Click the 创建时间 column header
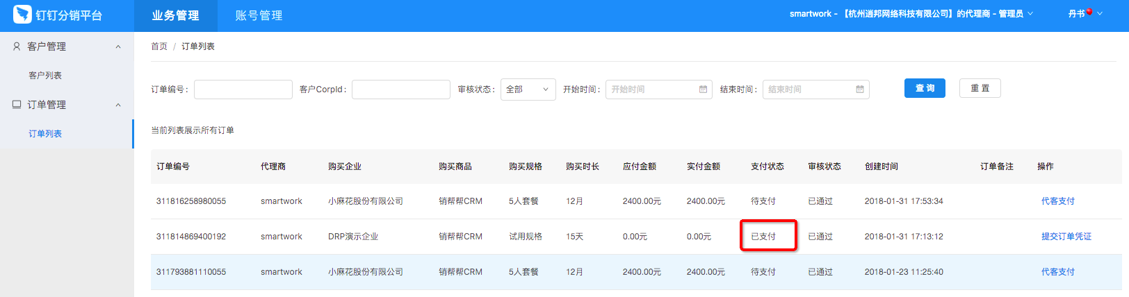1129x297 pixels. 882,167
